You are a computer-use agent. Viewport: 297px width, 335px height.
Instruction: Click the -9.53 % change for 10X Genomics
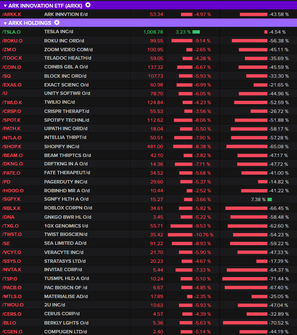pos(202,226)
